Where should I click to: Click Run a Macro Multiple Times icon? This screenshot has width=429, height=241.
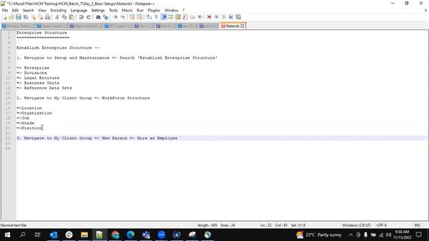pyautogui.click(x=231, y=17)
